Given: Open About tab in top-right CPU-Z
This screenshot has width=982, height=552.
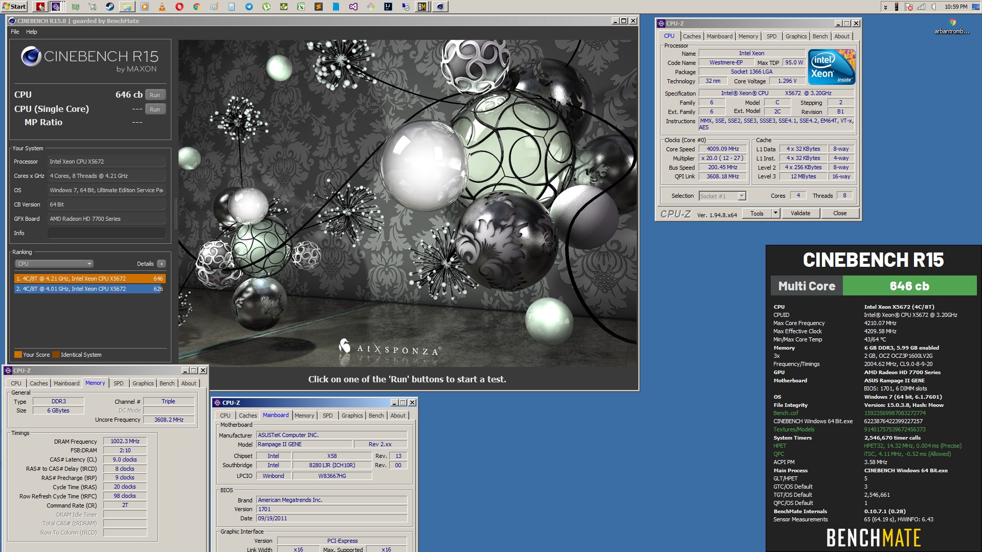Looking at the screenshot, I should 842,36.
